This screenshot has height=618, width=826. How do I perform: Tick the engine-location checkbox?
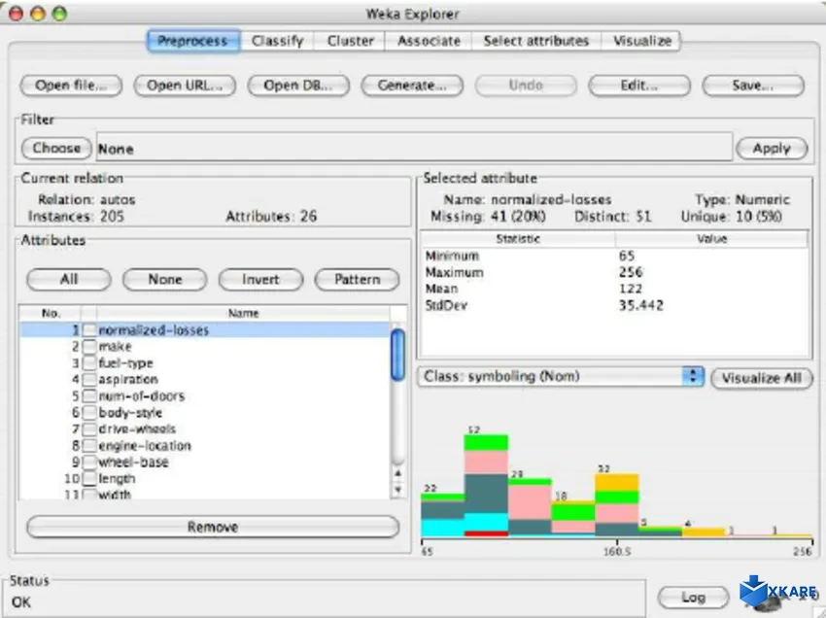tap(89, 445)
